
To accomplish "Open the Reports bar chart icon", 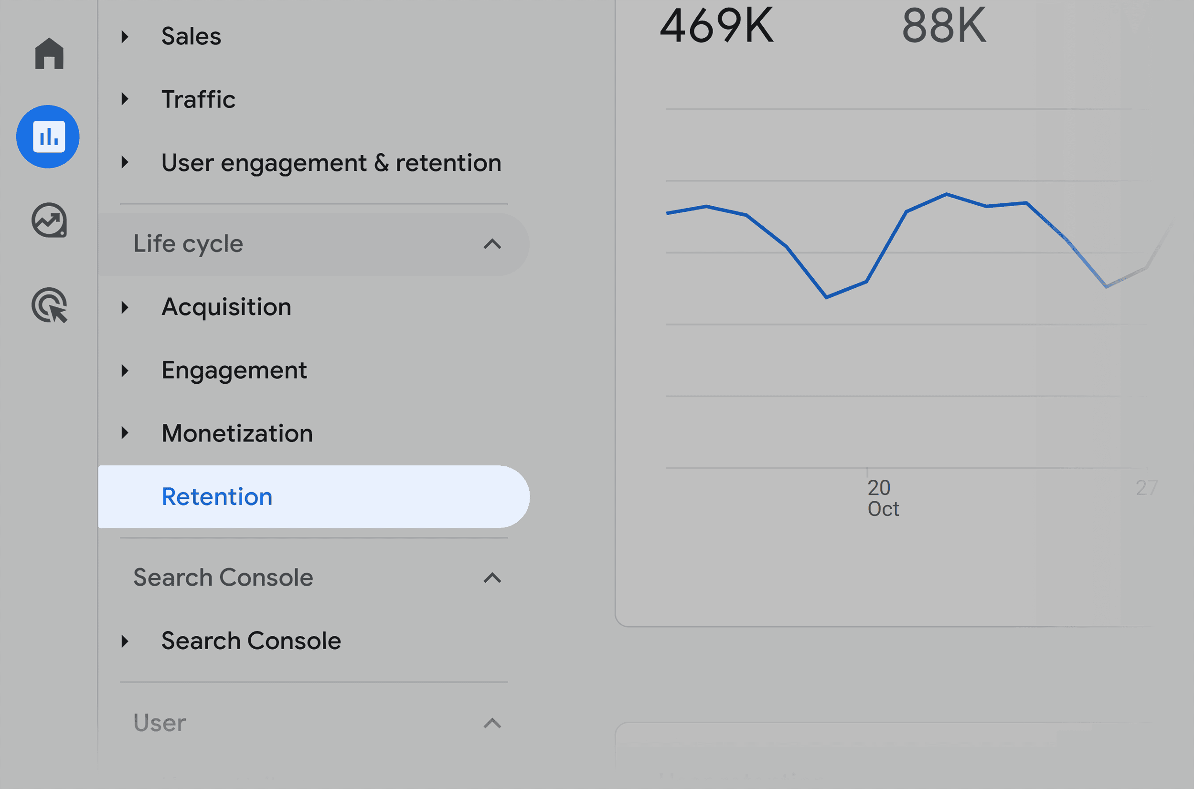I will 48,137.
